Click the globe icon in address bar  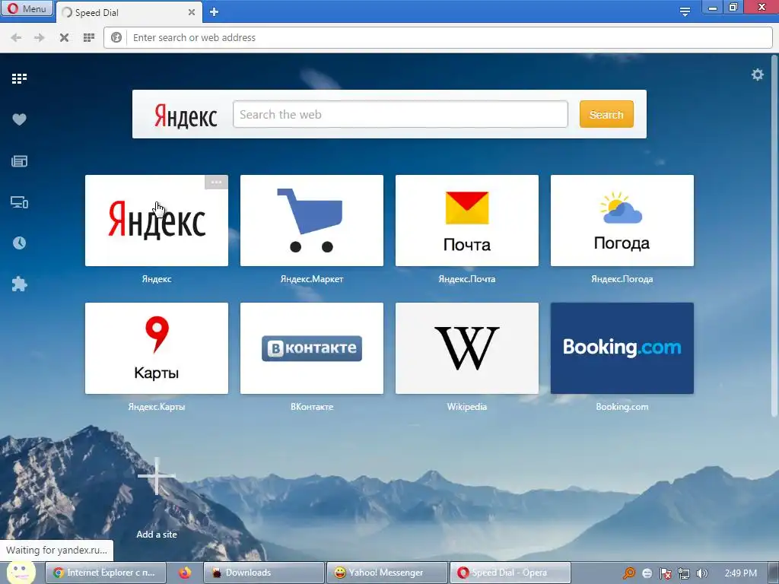pyautogui.click(x=116, y=38)
